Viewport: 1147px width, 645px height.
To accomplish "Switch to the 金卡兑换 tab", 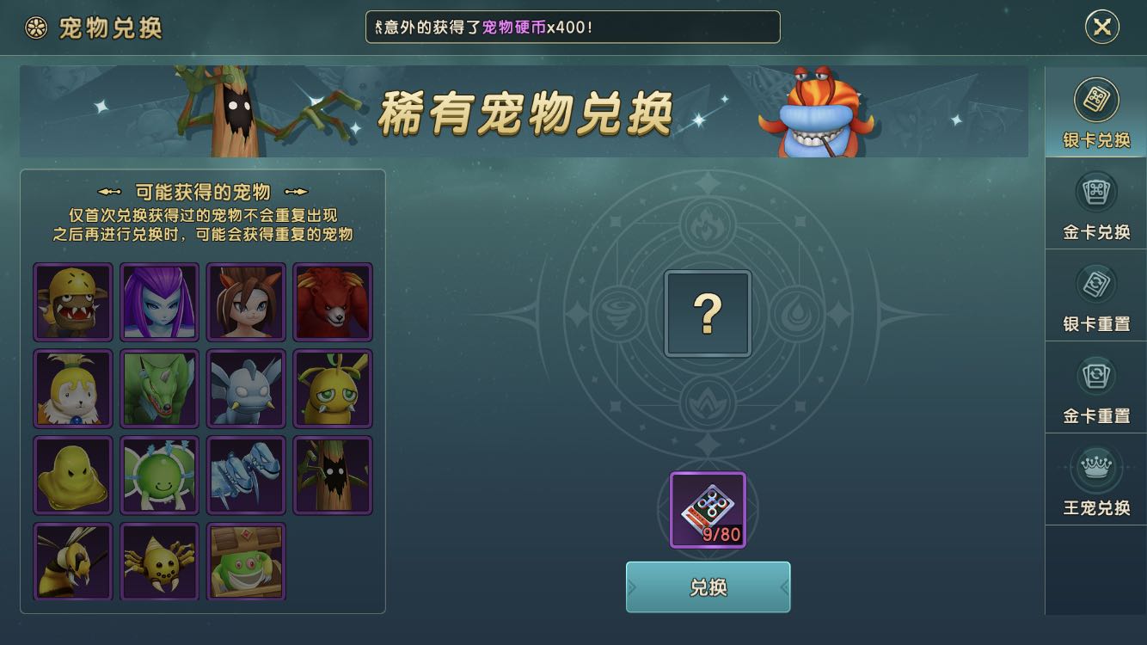I will tap(1096, 204).
